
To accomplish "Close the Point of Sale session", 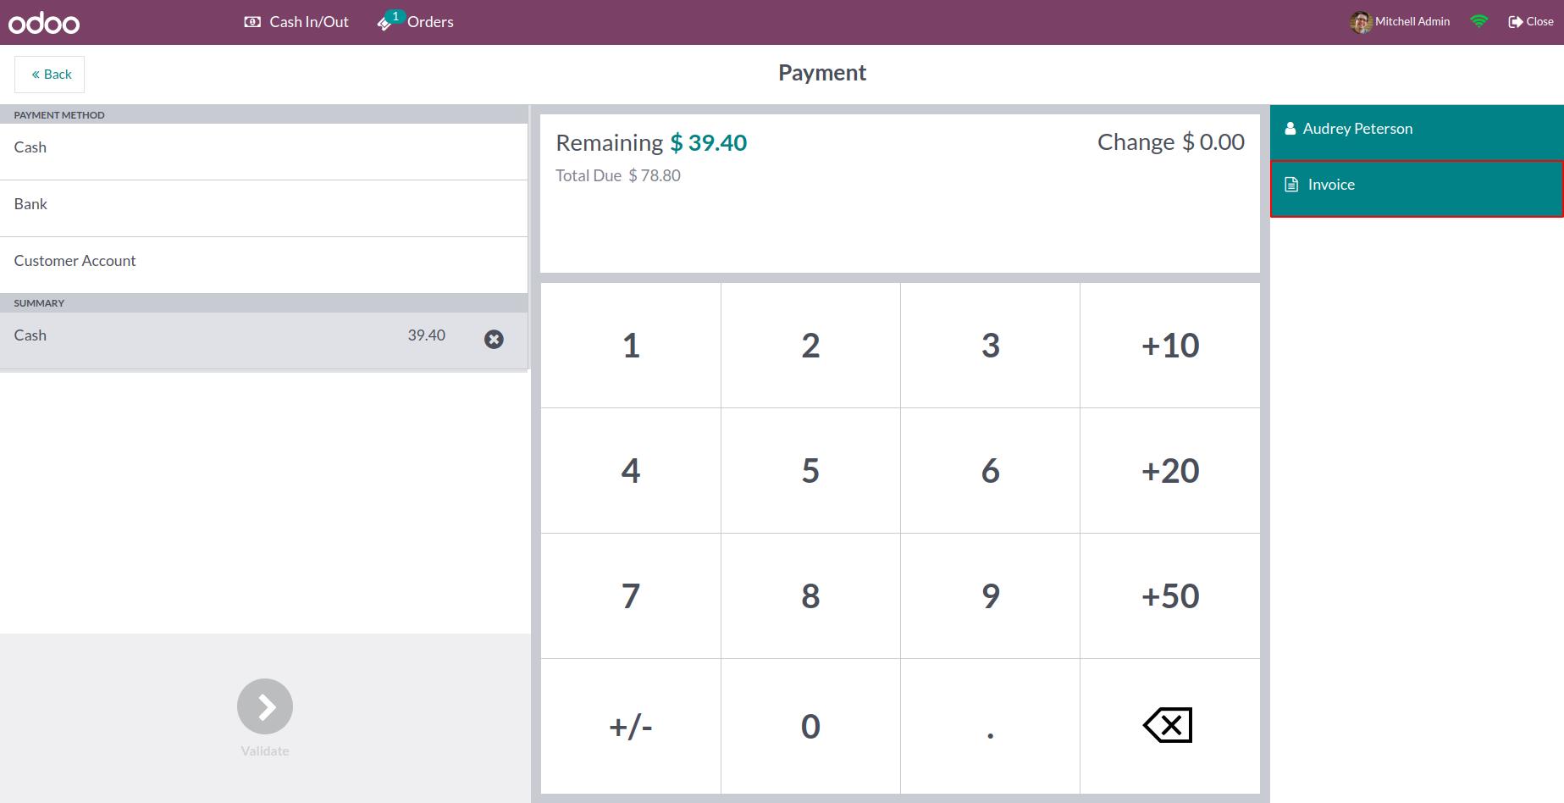I will (1531, 22).
